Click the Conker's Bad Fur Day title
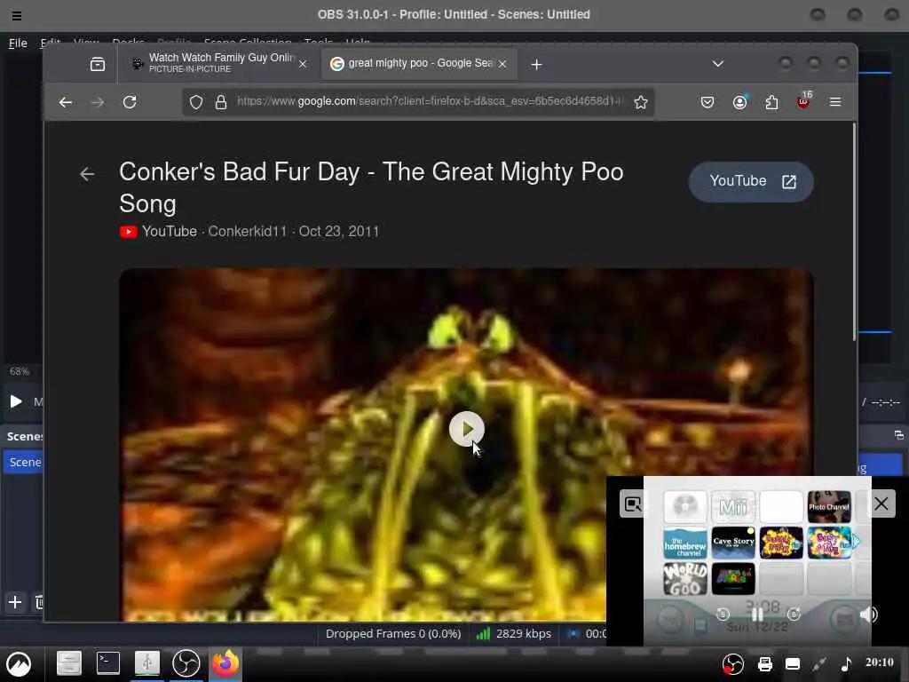The width and height of the screenshot is (909, 682). coord(371,187)
